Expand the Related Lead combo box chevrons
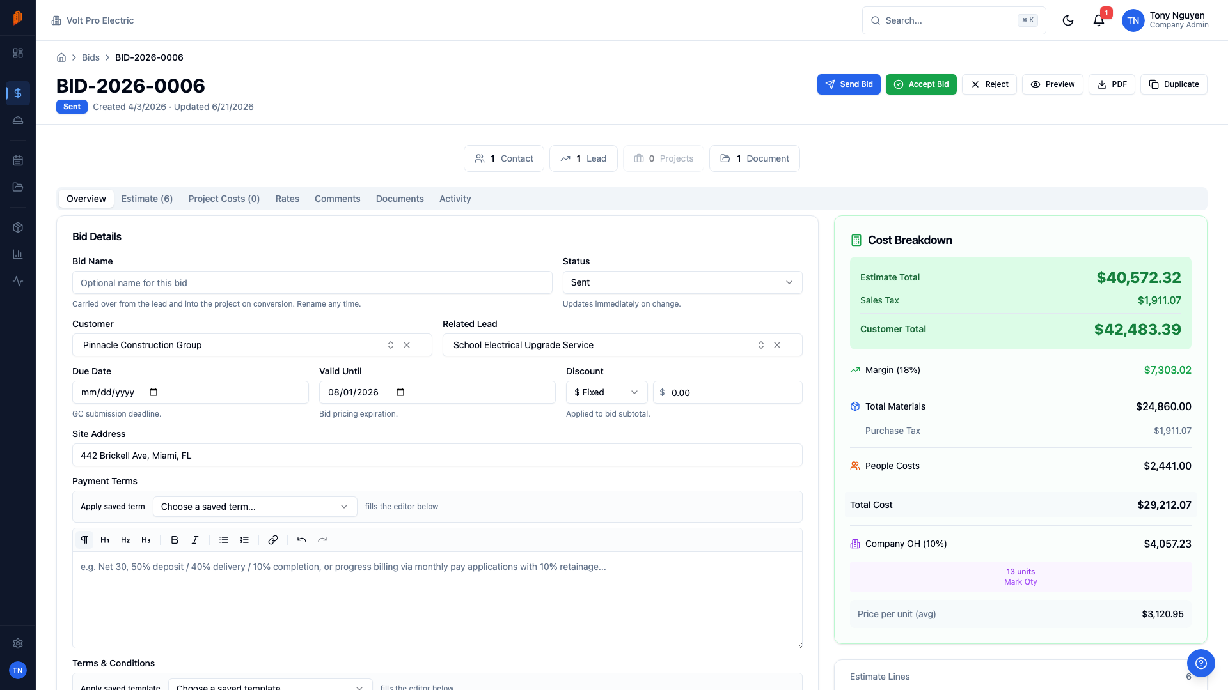This screenshot has width=1228, height=690. tap(761, 345)
